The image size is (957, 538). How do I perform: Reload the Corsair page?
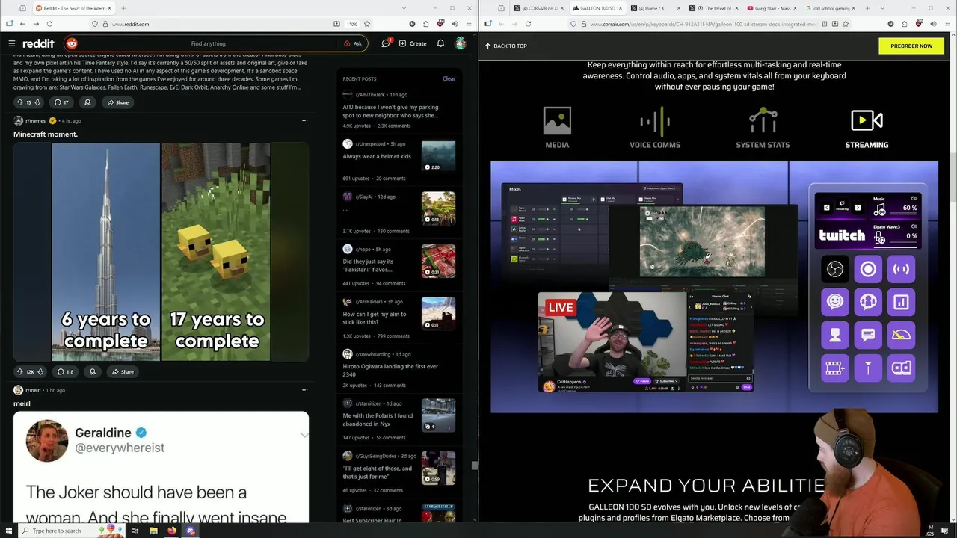(x=528, y=24)
